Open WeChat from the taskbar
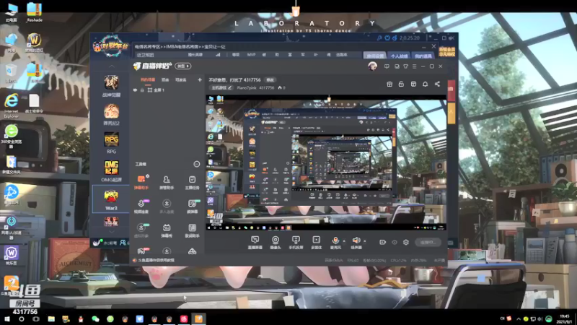Image resolution: width=577 pixels, height=325 pixels. coord(95,318)
